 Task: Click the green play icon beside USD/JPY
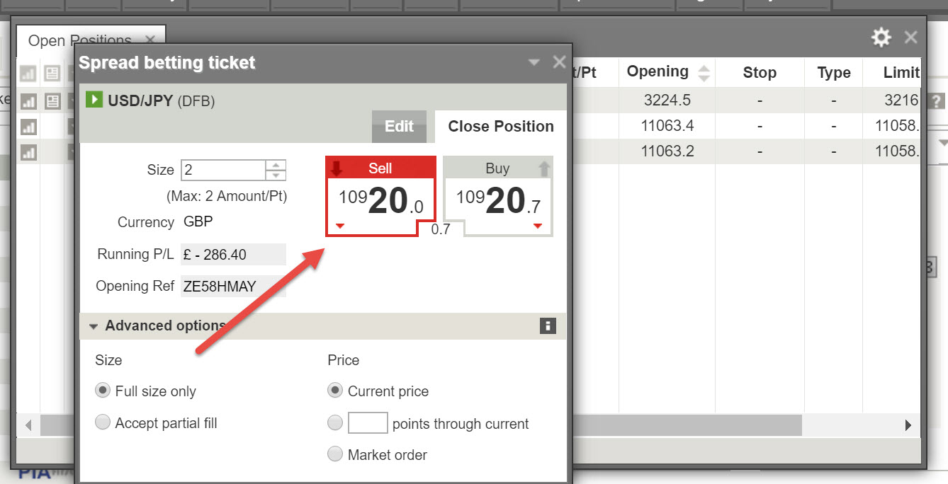click(x=94, y=100)
